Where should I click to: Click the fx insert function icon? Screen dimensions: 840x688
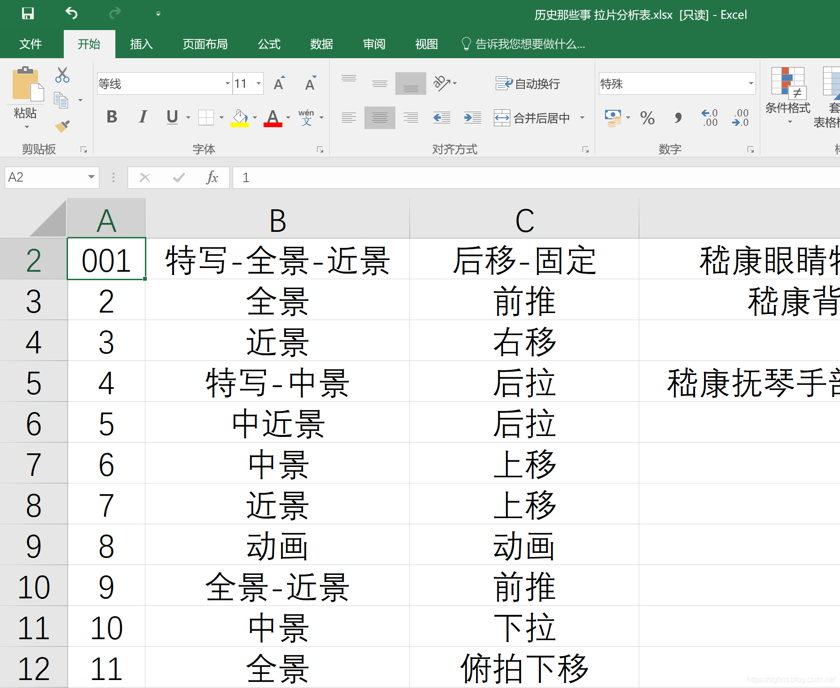pos(212,177)
